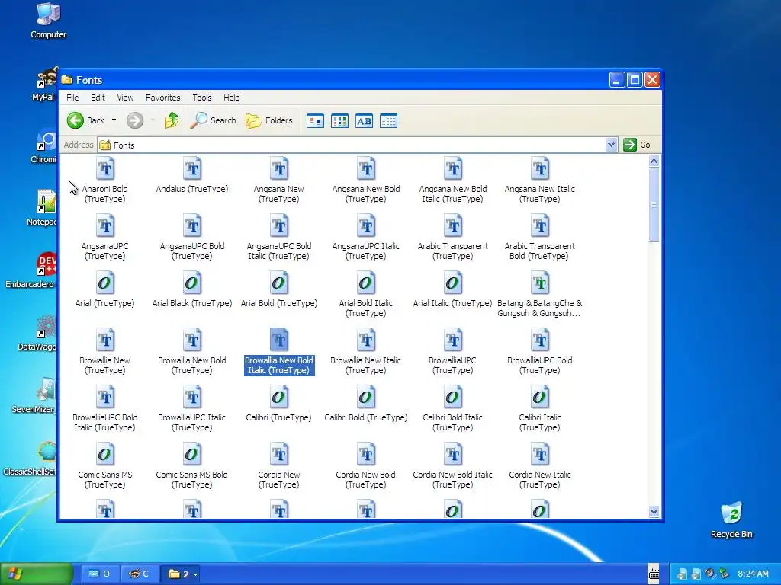The image size is (781, 585).
Task: Select the Arial Italic font icon
Action: tap(453, 283)
